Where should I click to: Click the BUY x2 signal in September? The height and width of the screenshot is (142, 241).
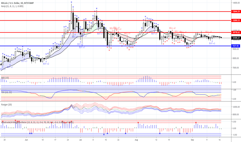click(212, 43)
